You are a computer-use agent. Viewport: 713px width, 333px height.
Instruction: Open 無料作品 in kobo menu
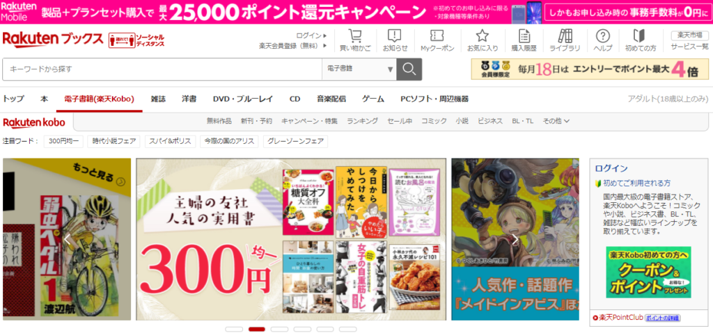[219, 121]
